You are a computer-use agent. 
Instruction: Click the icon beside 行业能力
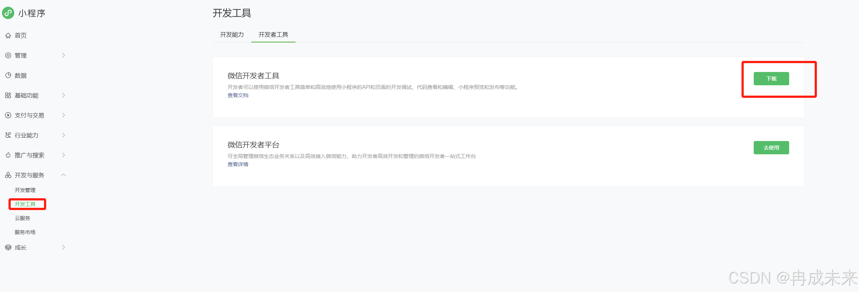click(8, 135)
